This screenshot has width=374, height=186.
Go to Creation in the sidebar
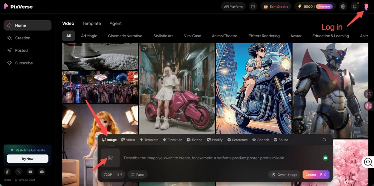click(x=22, y=38)
